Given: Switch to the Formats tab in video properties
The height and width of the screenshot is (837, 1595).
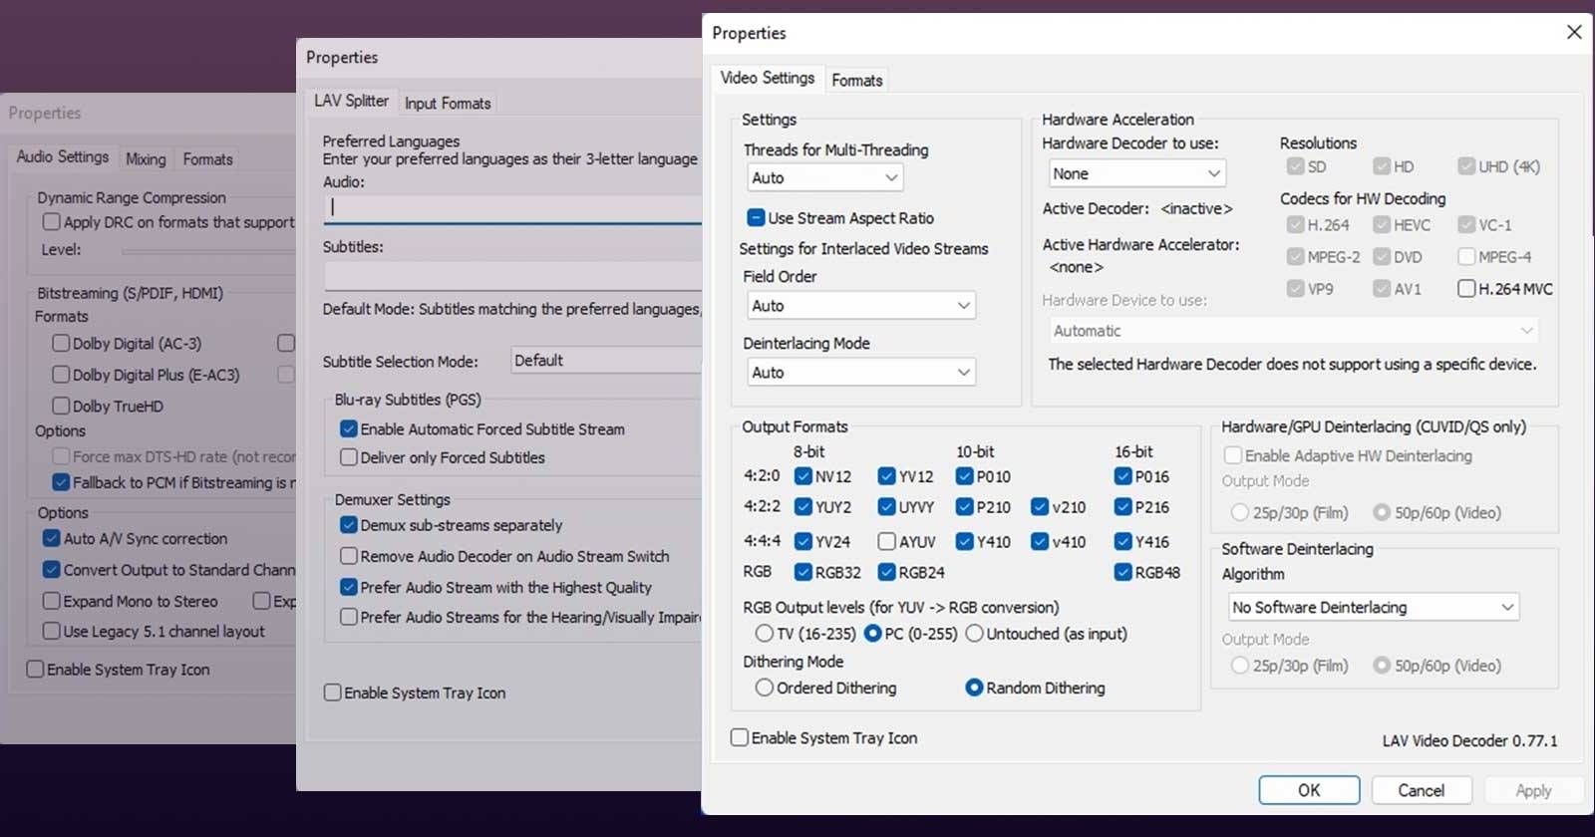Looking at the screenshot, I should pyautogui.click(x=856, y=80).
